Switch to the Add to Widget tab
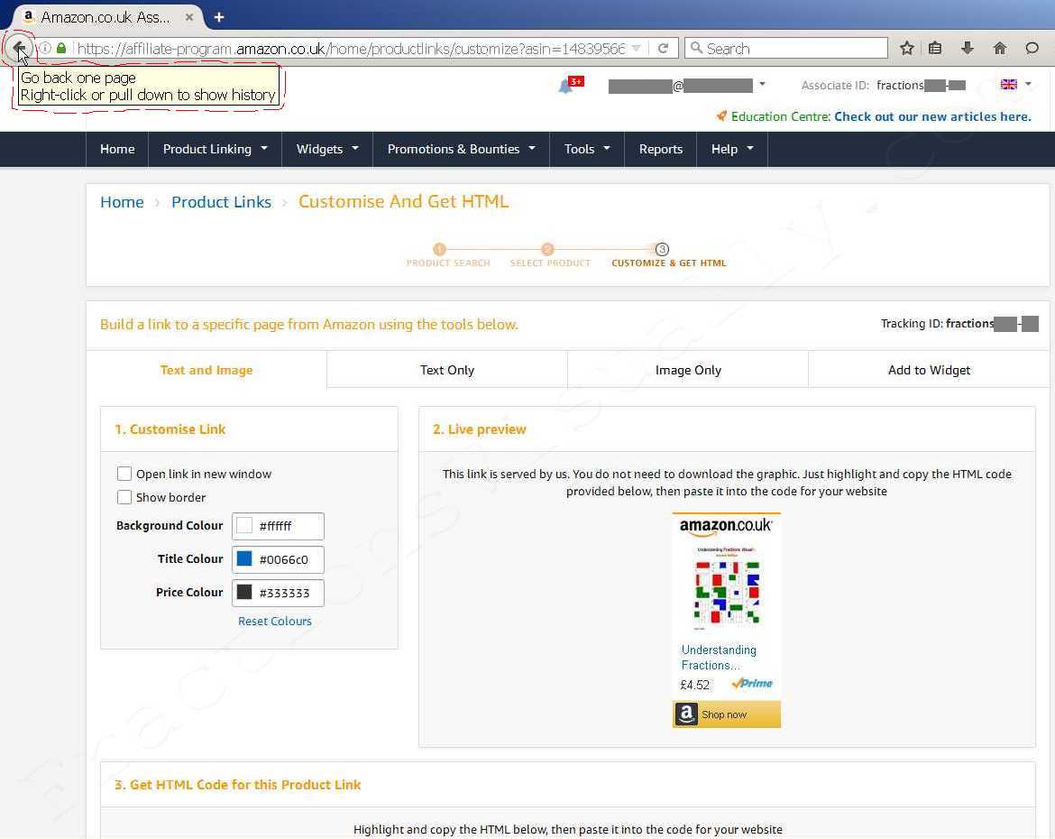The image size is (1055, 839). click(x=929, y=370)
